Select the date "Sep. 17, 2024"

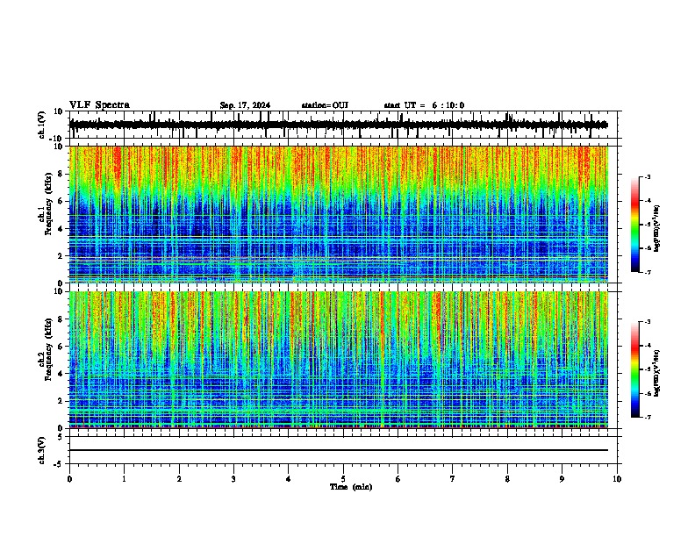point(245,105)
